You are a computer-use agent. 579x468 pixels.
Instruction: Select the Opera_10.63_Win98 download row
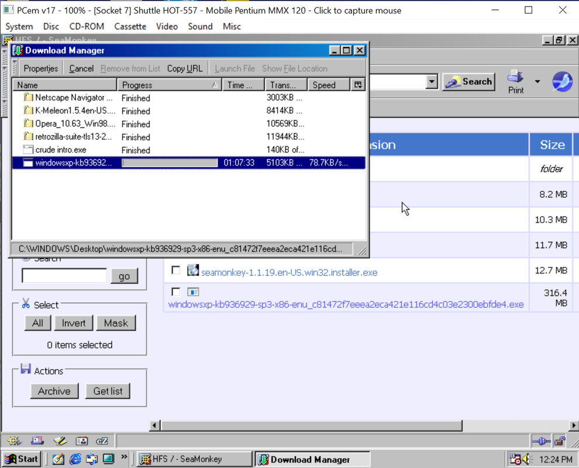[189, 124]
